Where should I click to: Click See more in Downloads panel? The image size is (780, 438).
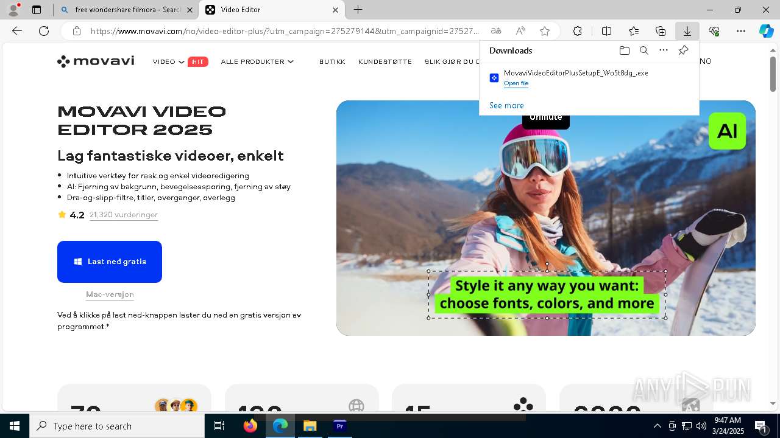click(506, 105)
